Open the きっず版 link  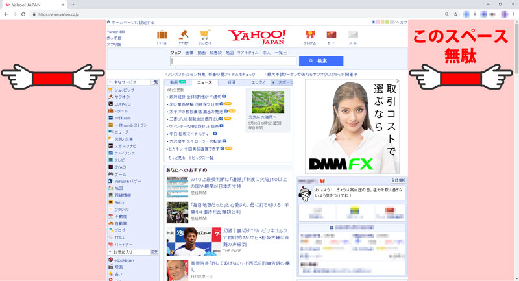[x=114, y=38]
